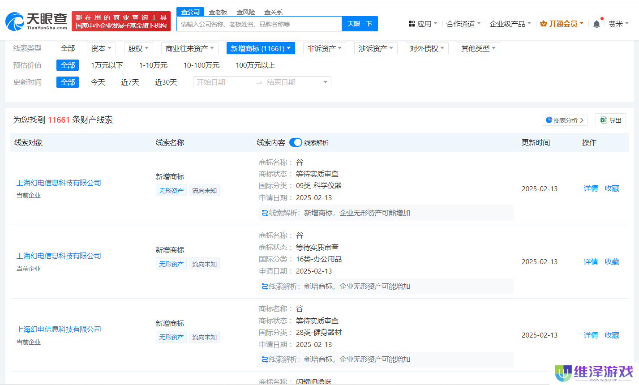Select the 近7天 update time filter

point(130,82)
